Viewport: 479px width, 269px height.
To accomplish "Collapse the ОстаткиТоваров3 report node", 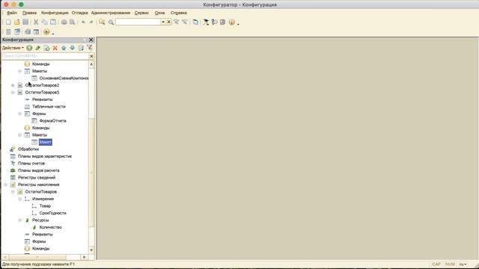I will point(13,93).
